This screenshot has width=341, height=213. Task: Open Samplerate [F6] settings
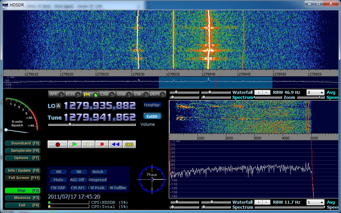23,151
